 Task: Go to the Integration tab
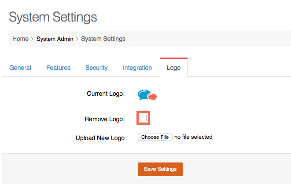(x=137, y=68)
